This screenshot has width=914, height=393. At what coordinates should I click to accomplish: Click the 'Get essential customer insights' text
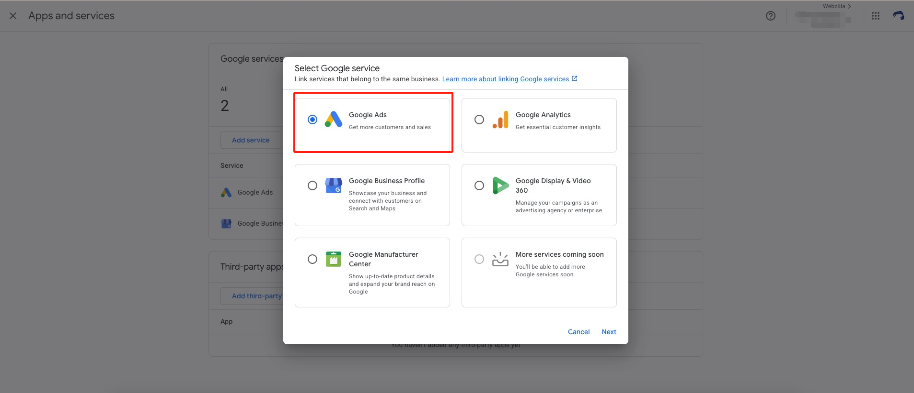(558, 127)
